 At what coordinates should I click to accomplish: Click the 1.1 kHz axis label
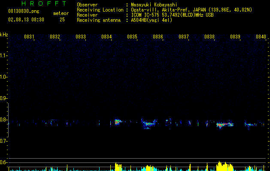coord(3,56)
